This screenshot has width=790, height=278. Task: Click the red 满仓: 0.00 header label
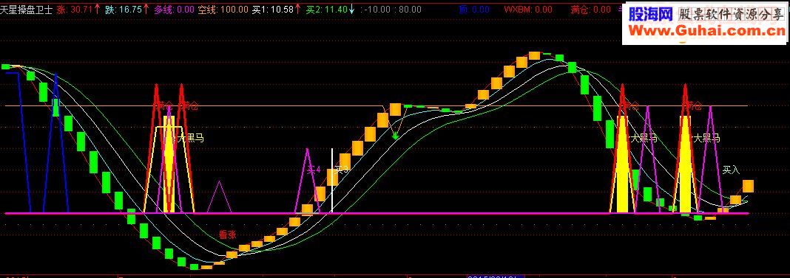tap(591, 9)
